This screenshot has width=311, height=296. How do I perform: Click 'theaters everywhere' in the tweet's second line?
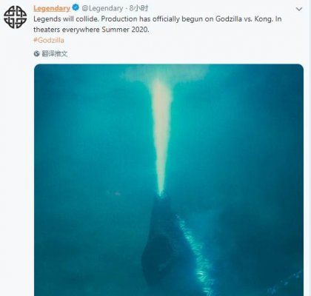coord(67,30)
